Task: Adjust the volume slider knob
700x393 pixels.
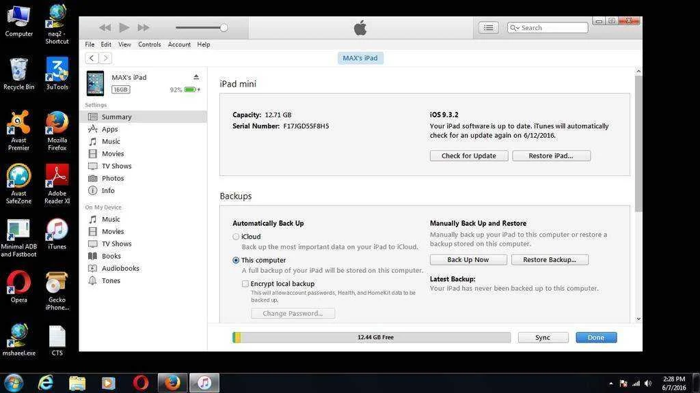Action: (224, 27)
